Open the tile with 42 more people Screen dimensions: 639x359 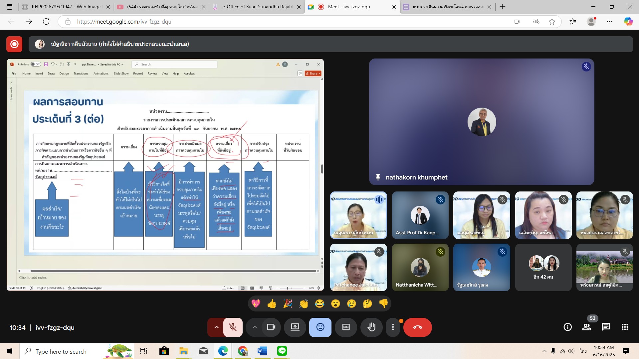543,268
